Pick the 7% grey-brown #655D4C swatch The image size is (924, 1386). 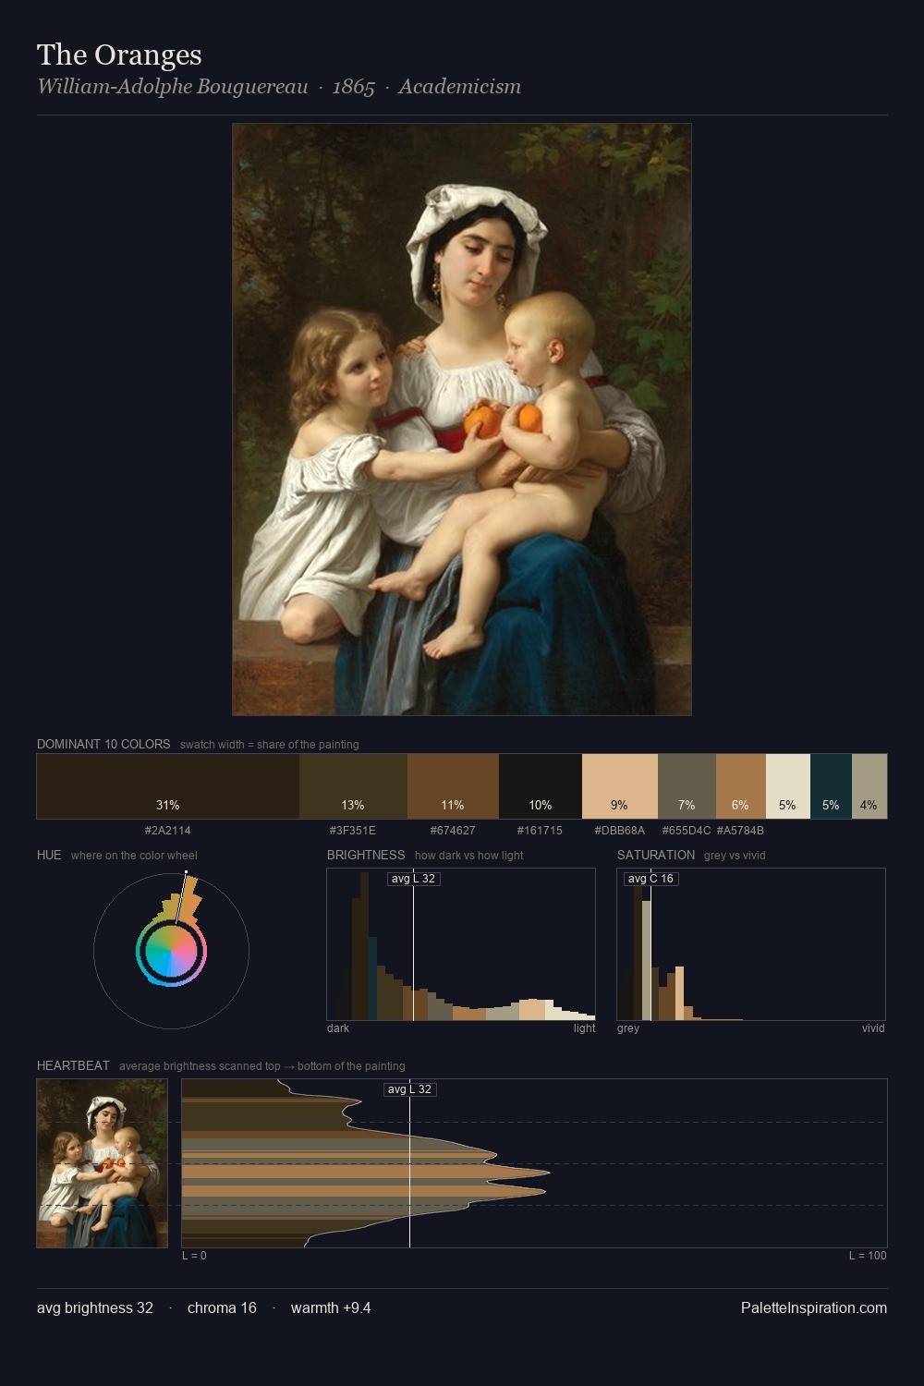point(687,786)
